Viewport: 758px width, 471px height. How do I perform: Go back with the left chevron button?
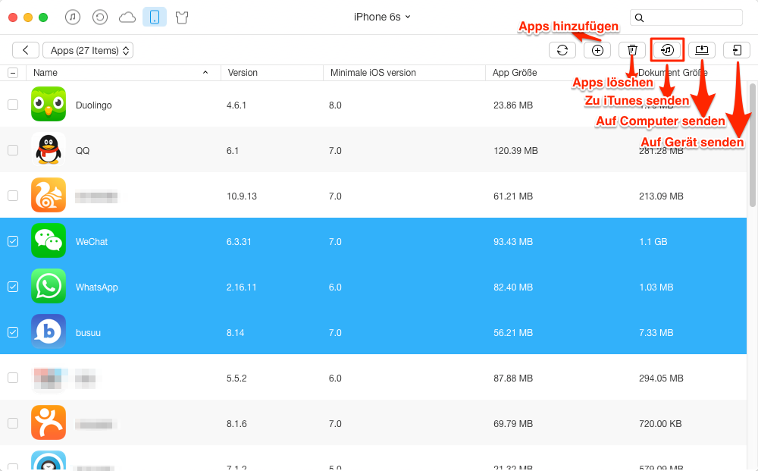click(x=26, y=50)
